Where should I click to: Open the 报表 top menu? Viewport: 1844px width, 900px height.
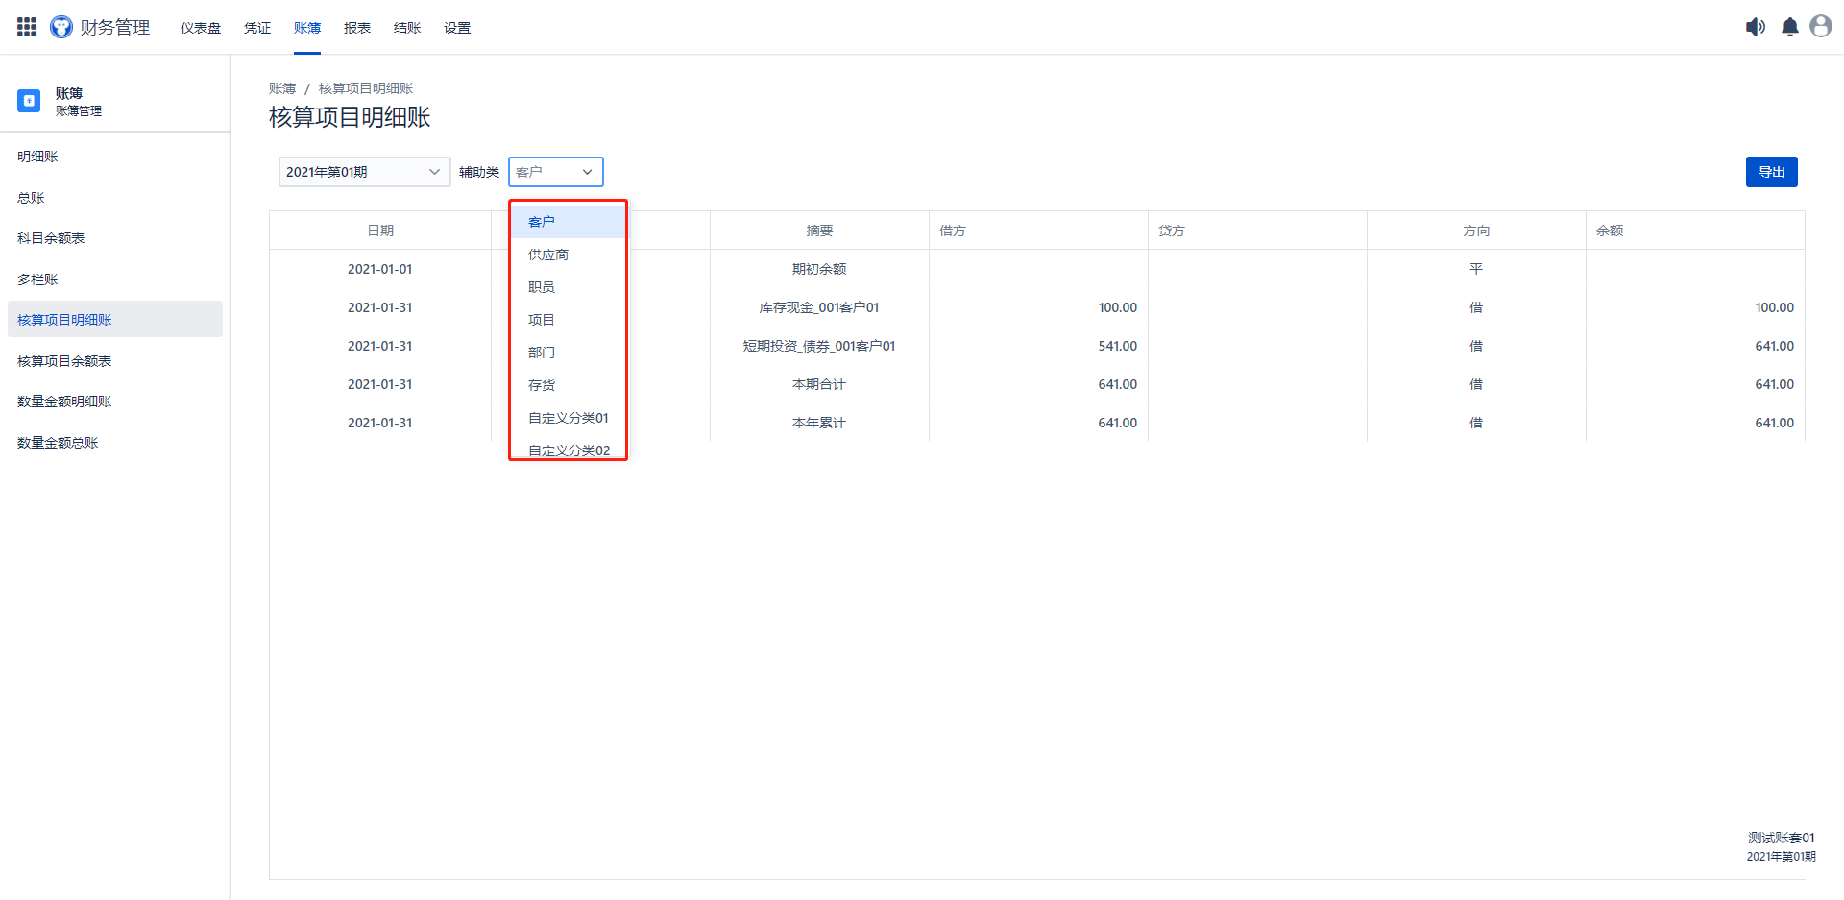click(357, 28)
